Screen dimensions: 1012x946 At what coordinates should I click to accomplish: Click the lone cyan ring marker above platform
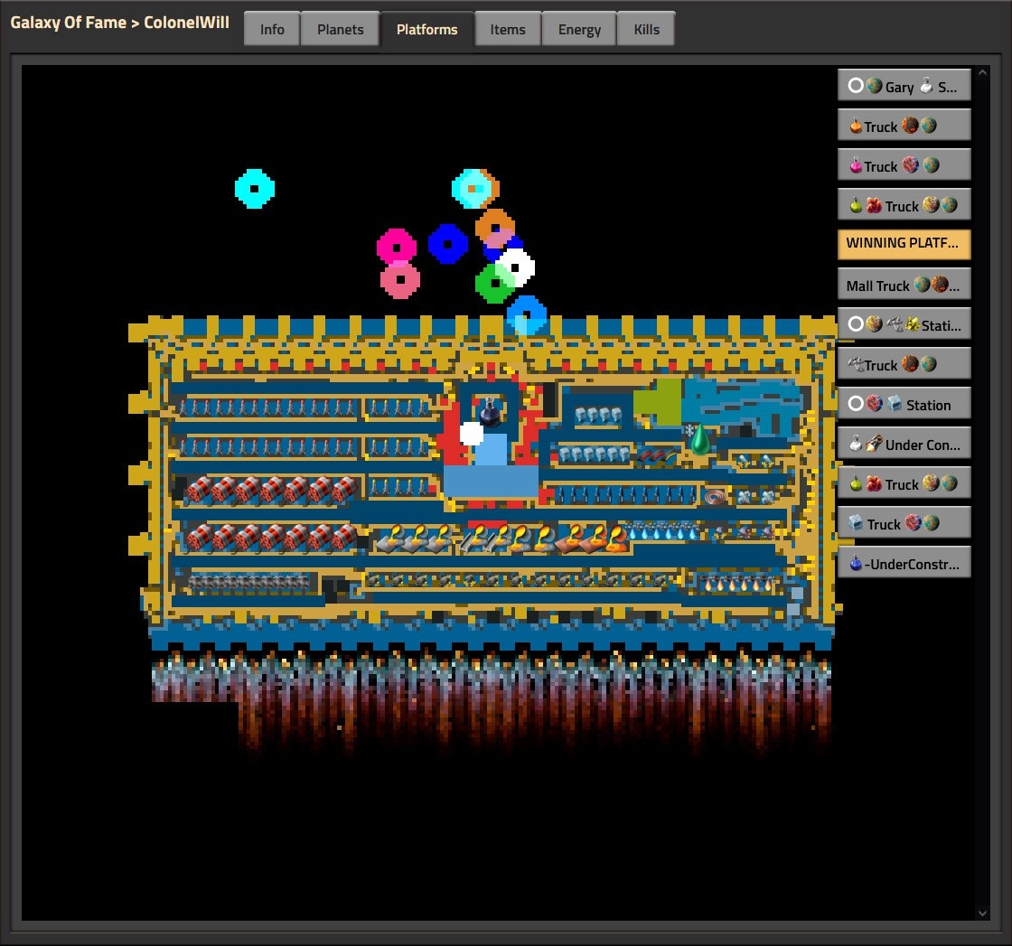click(x=254, y=189)
